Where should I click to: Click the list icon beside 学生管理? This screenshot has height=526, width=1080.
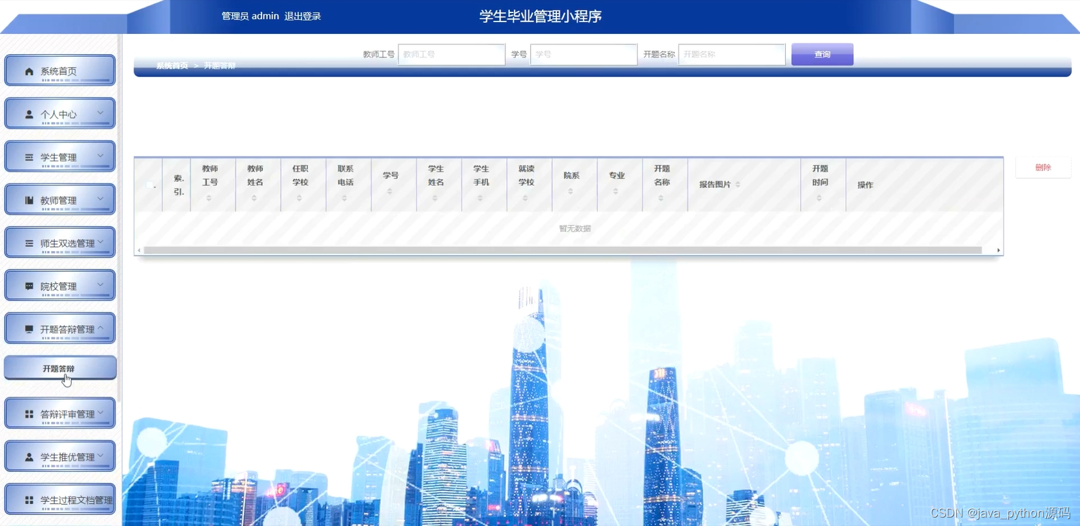click(29, 157)
